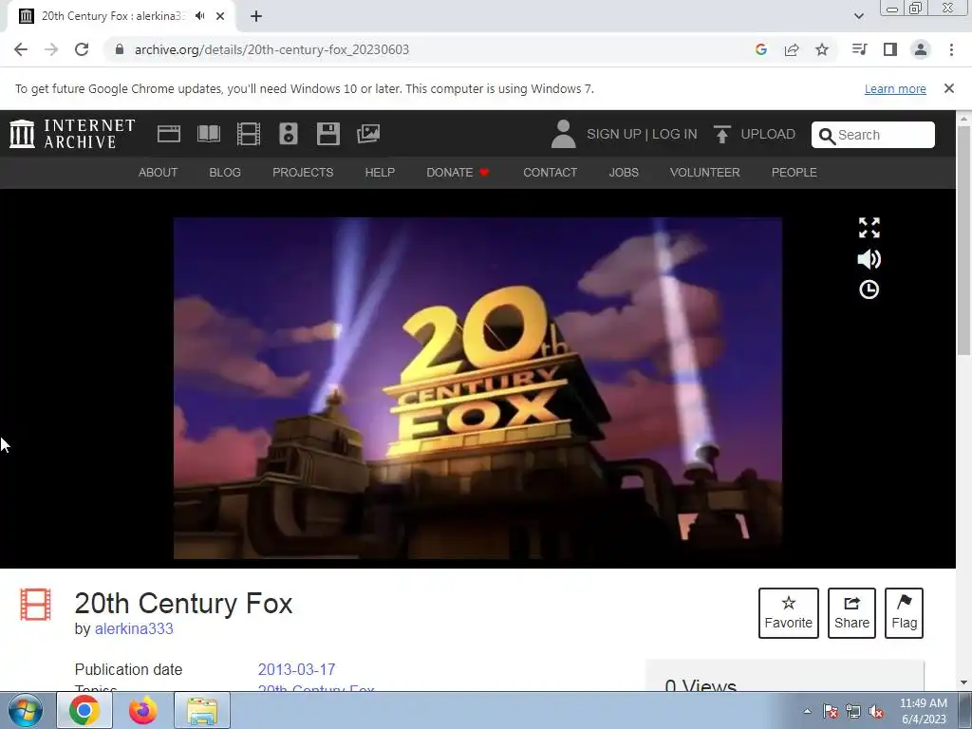
Task: Show hidden tray icons arrow
Action: tap(807, 711)
